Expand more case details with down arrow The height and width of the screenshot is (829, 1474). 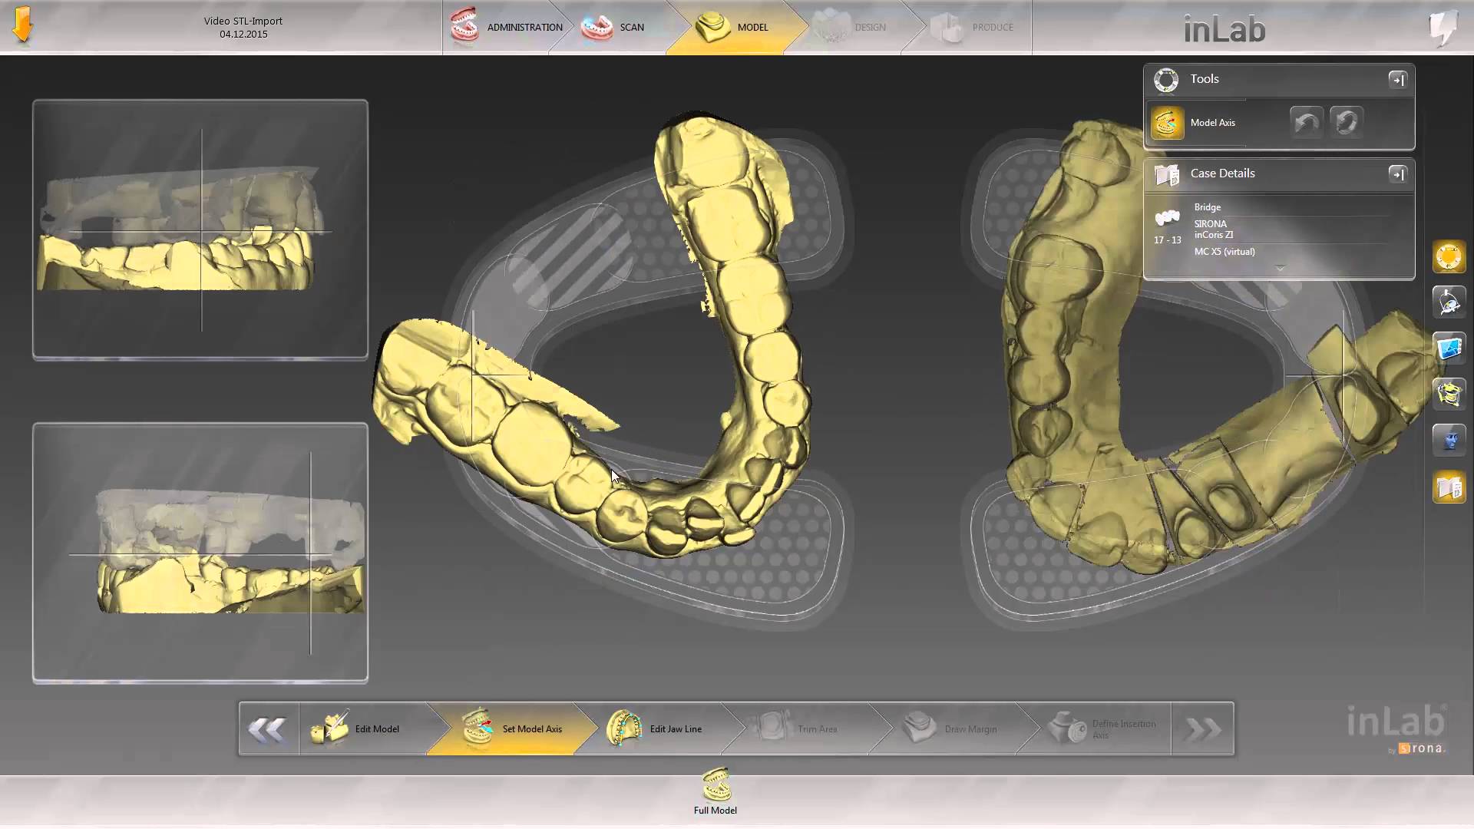[1280, 268]
